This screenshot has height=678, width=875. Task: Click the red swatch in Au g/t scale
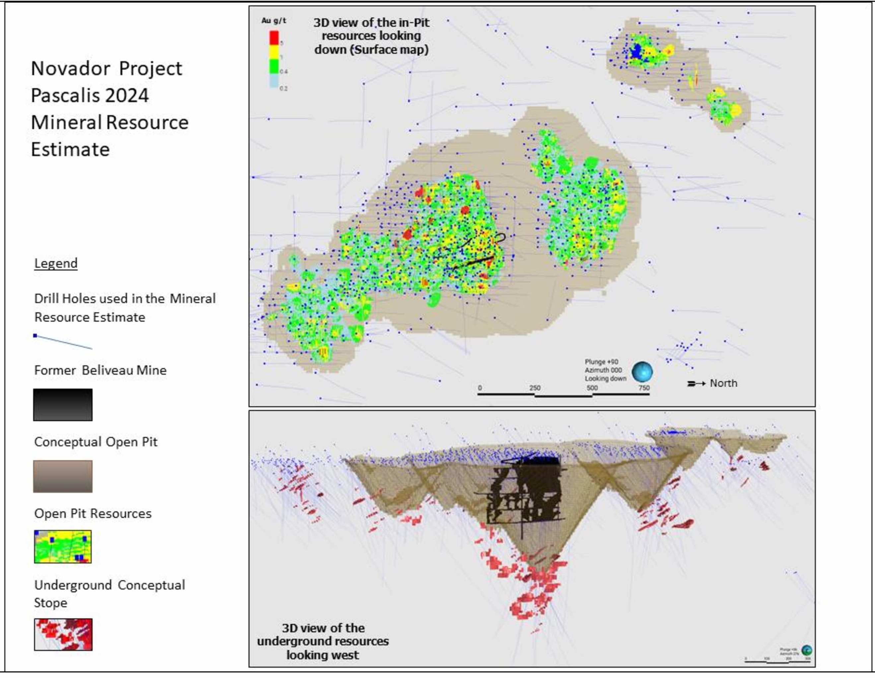274,38
